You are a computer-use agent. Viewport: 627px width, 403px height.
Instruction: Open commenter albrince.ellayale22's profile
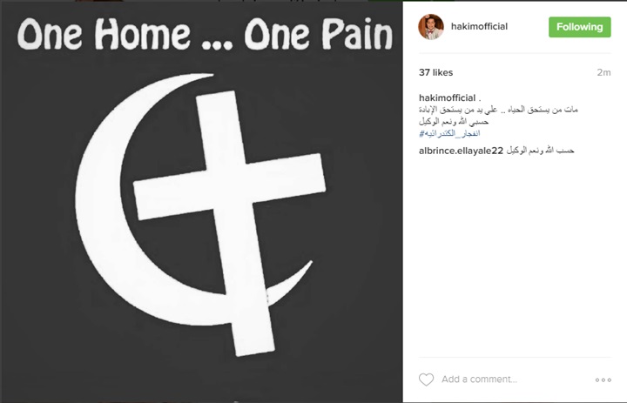(461, 151)
